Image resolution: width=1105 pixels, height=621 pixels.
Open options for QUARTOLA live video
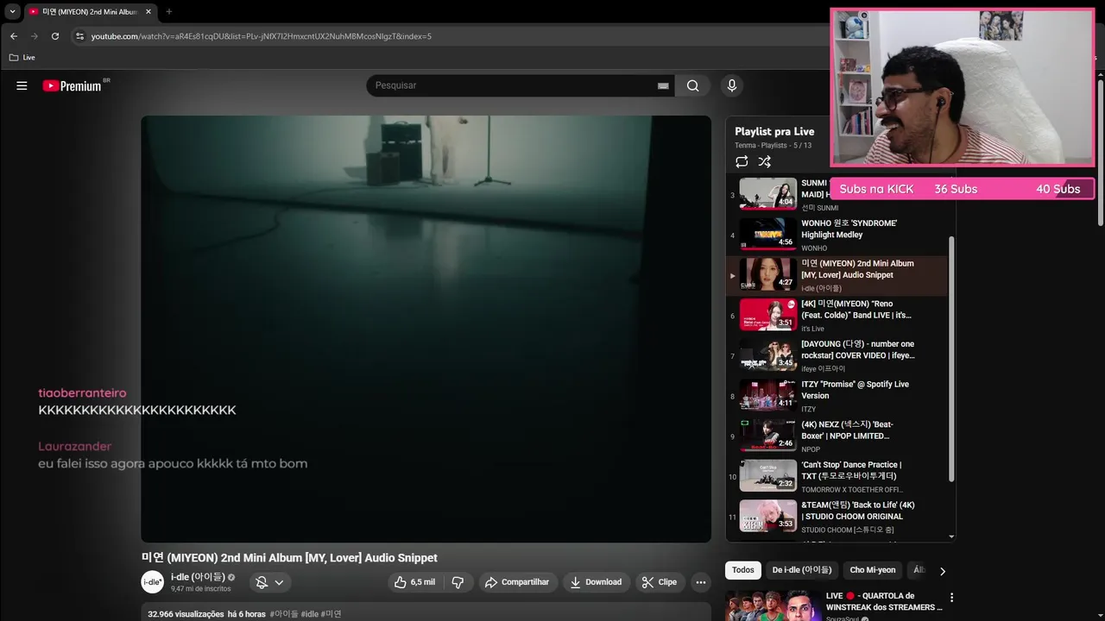tap(951, 598)
